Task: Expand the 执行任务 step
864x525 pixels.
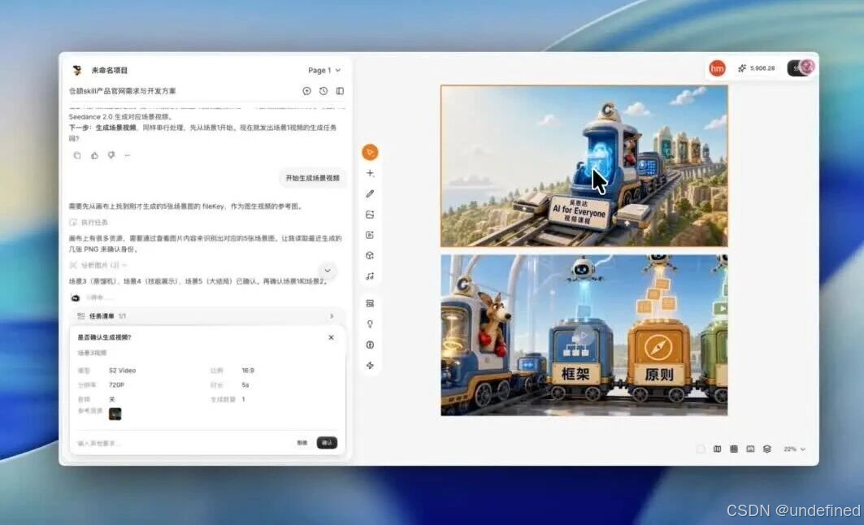Action: 89,223
